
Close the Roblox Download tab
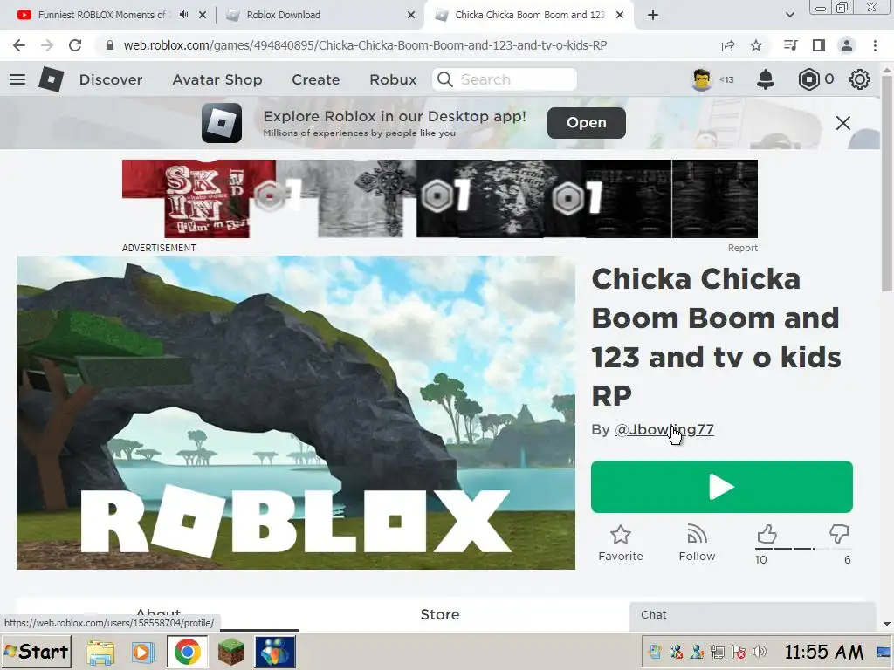click(411, 16)
